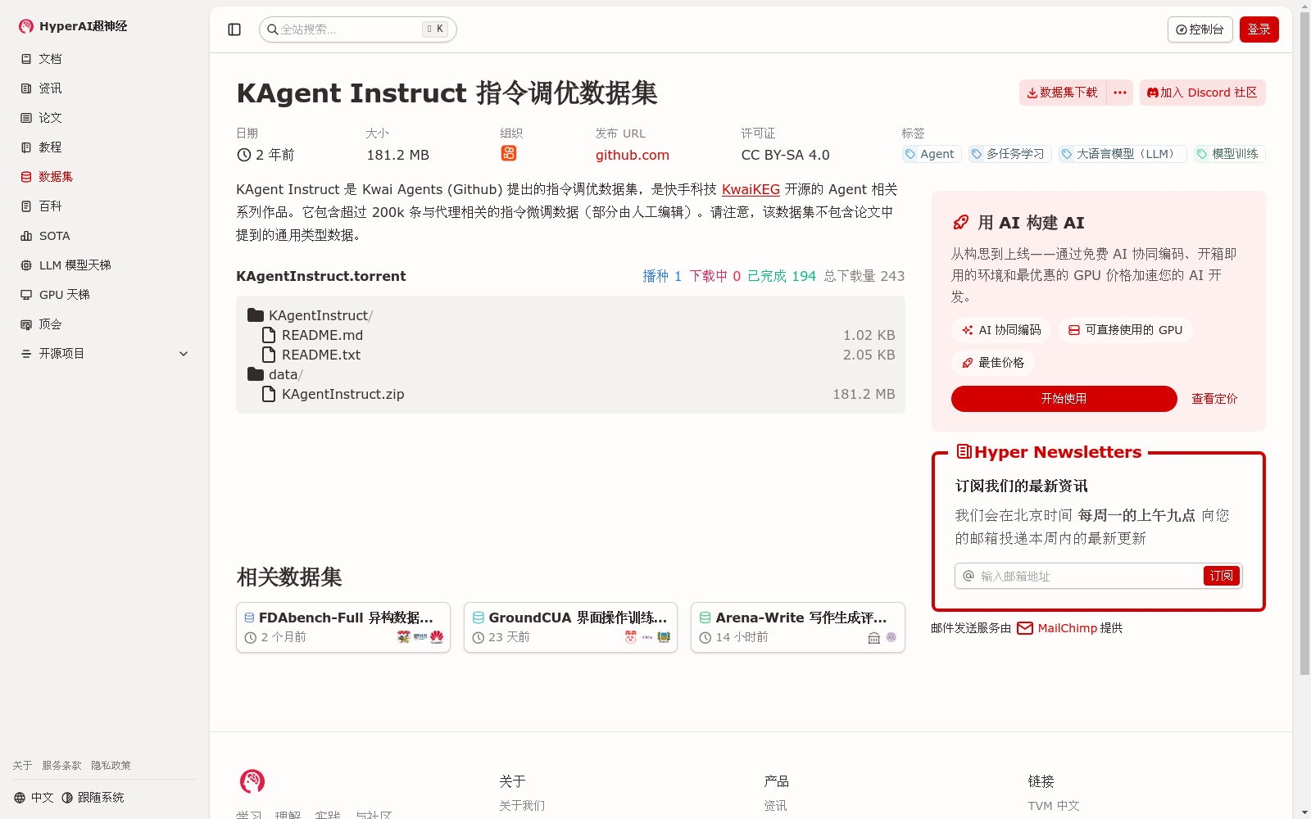Click the page vertical scrollbar
The height and width of the screenshot is (819, 1311).
[x=1304, y=344]
